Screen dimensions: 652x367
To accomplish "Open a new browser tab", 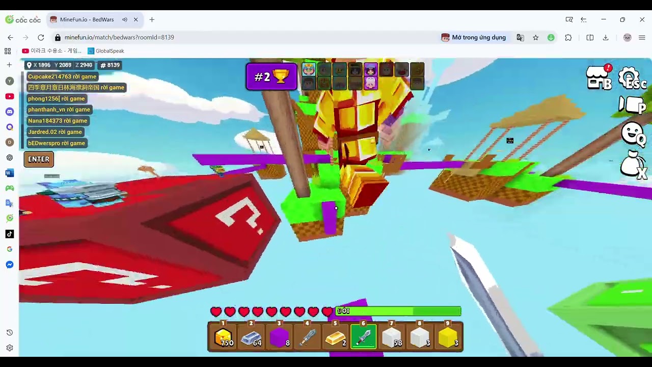I will [152, 20].
